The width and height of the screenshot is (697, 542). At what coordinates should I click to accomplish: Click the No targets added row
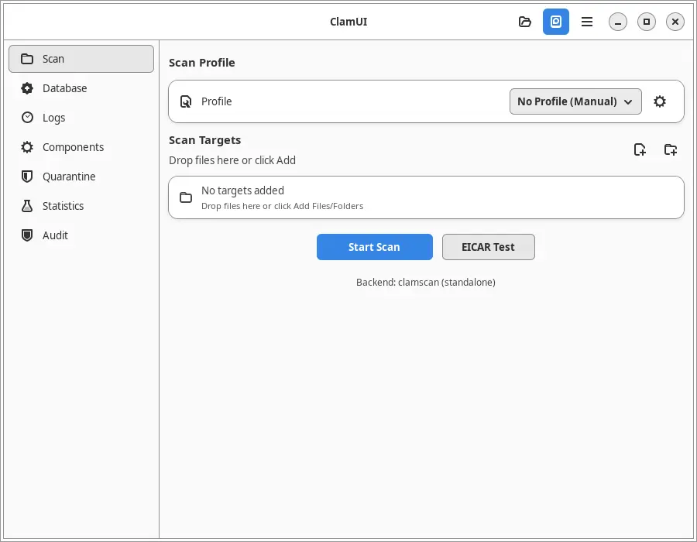[426, 197]
